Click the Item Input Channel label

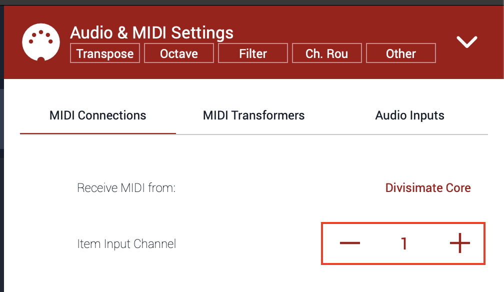126,244
